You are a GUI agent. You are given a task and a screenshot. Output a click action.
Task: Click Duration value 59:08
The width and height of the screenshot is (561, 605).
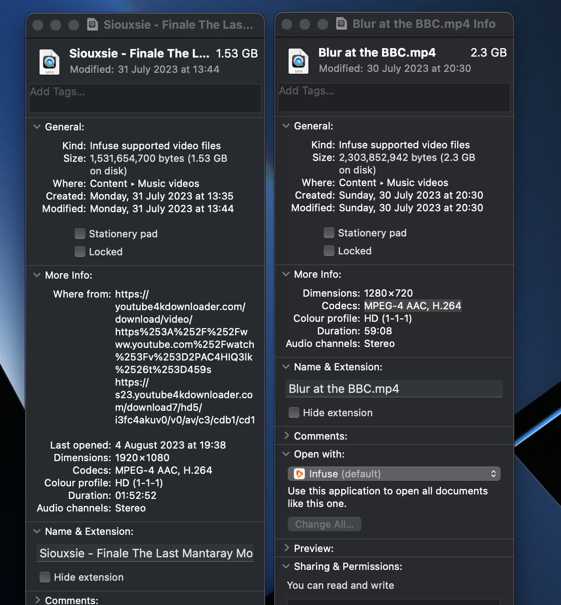point(378,331)
